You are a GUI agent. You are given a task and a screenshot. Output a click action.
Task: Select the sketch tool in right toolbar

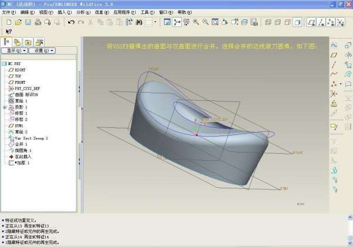tap(334, 45)
